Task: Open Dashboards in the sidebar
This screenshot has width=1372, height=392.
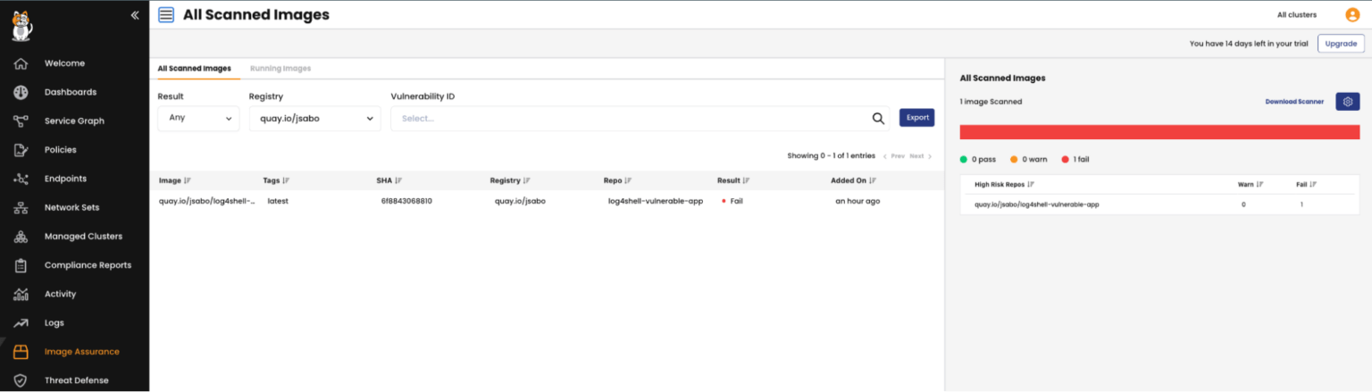Action: coord(71,92)
